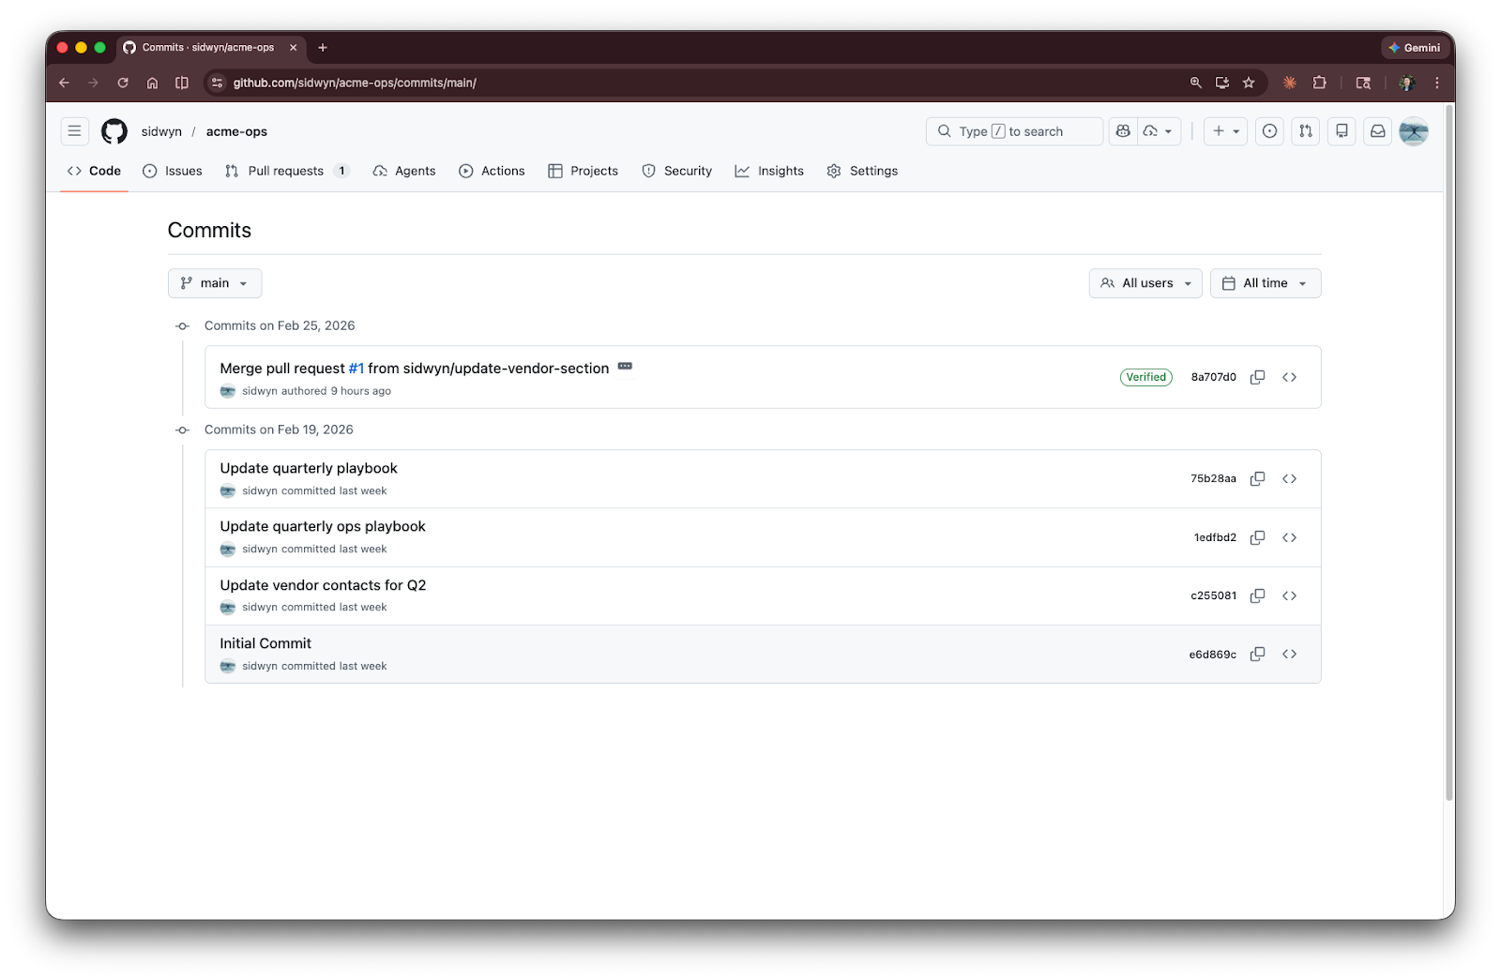This screenshot has width=1501, height=980.
Task: Open pull requests shortcut icon in header
Action: tap(1306, 131)
